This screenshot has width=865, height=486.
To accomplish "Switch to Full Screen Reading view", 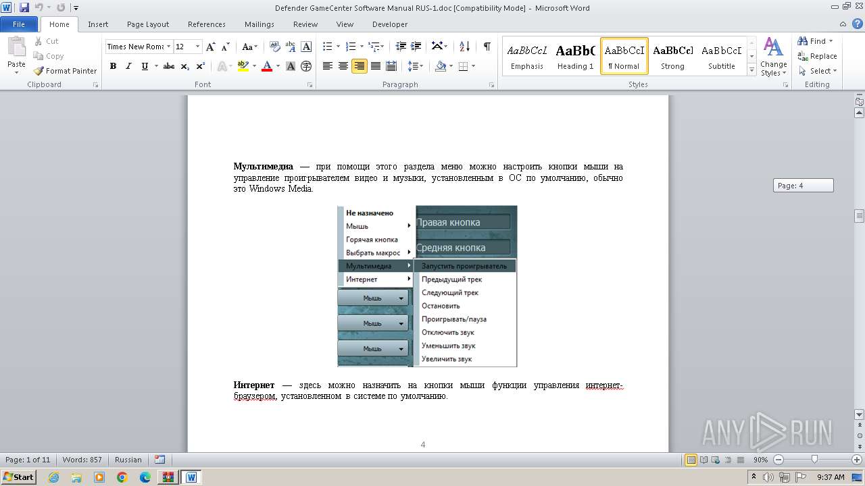I will click(x=703, y=460).
